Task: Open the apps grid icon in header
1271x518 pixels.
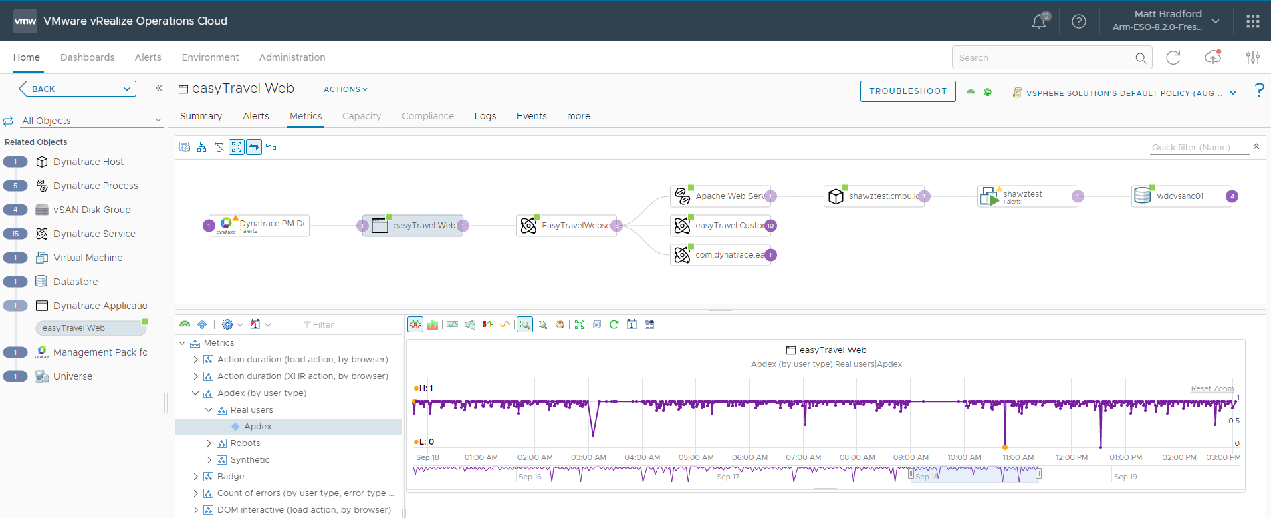Action: 1253,21
